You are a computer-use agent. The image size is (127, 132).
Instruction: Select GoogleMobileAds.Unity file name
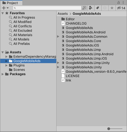(84, 67)
